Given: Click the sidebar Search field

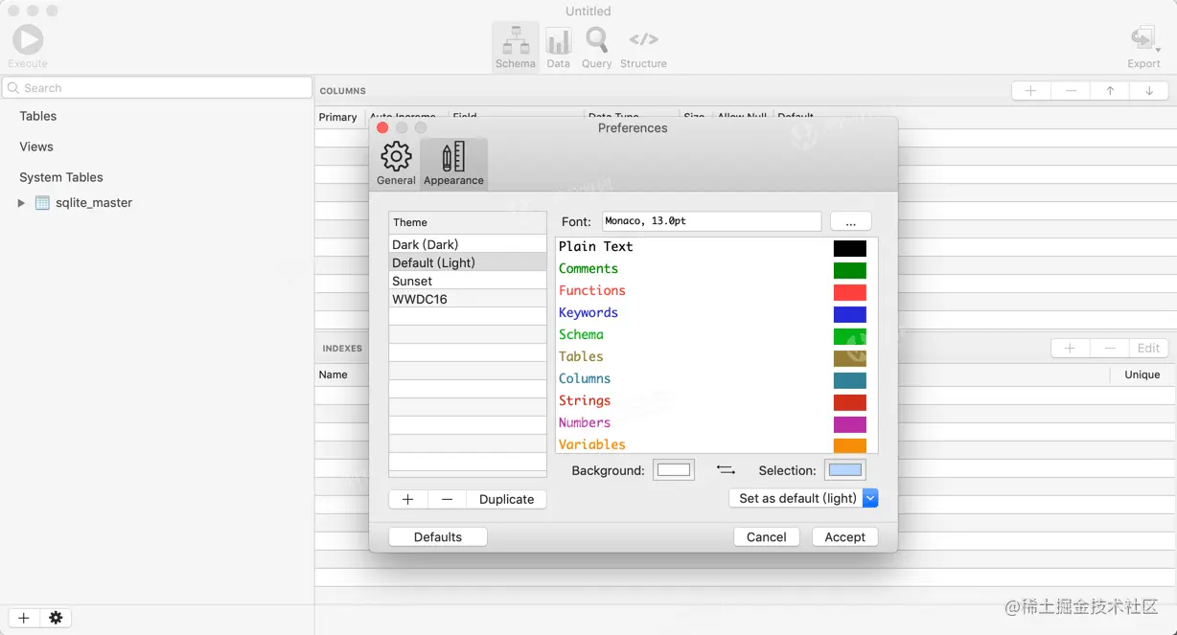Looking at the screenshot, I should pyautogui.click(x=157, y=88).
